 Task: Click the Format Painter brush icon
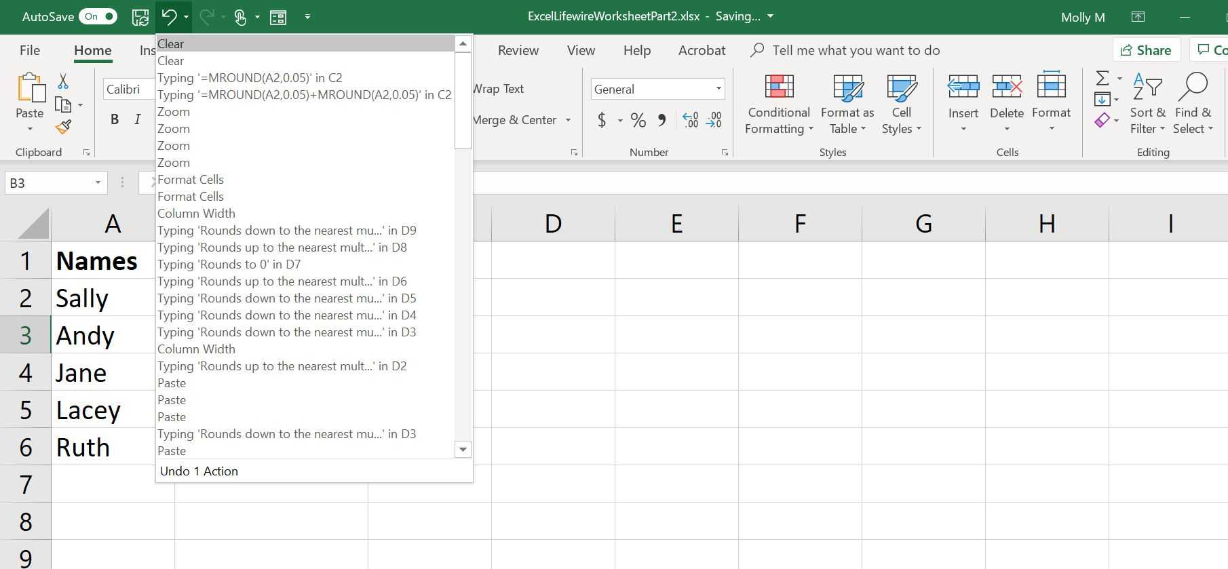pos(63,127)
